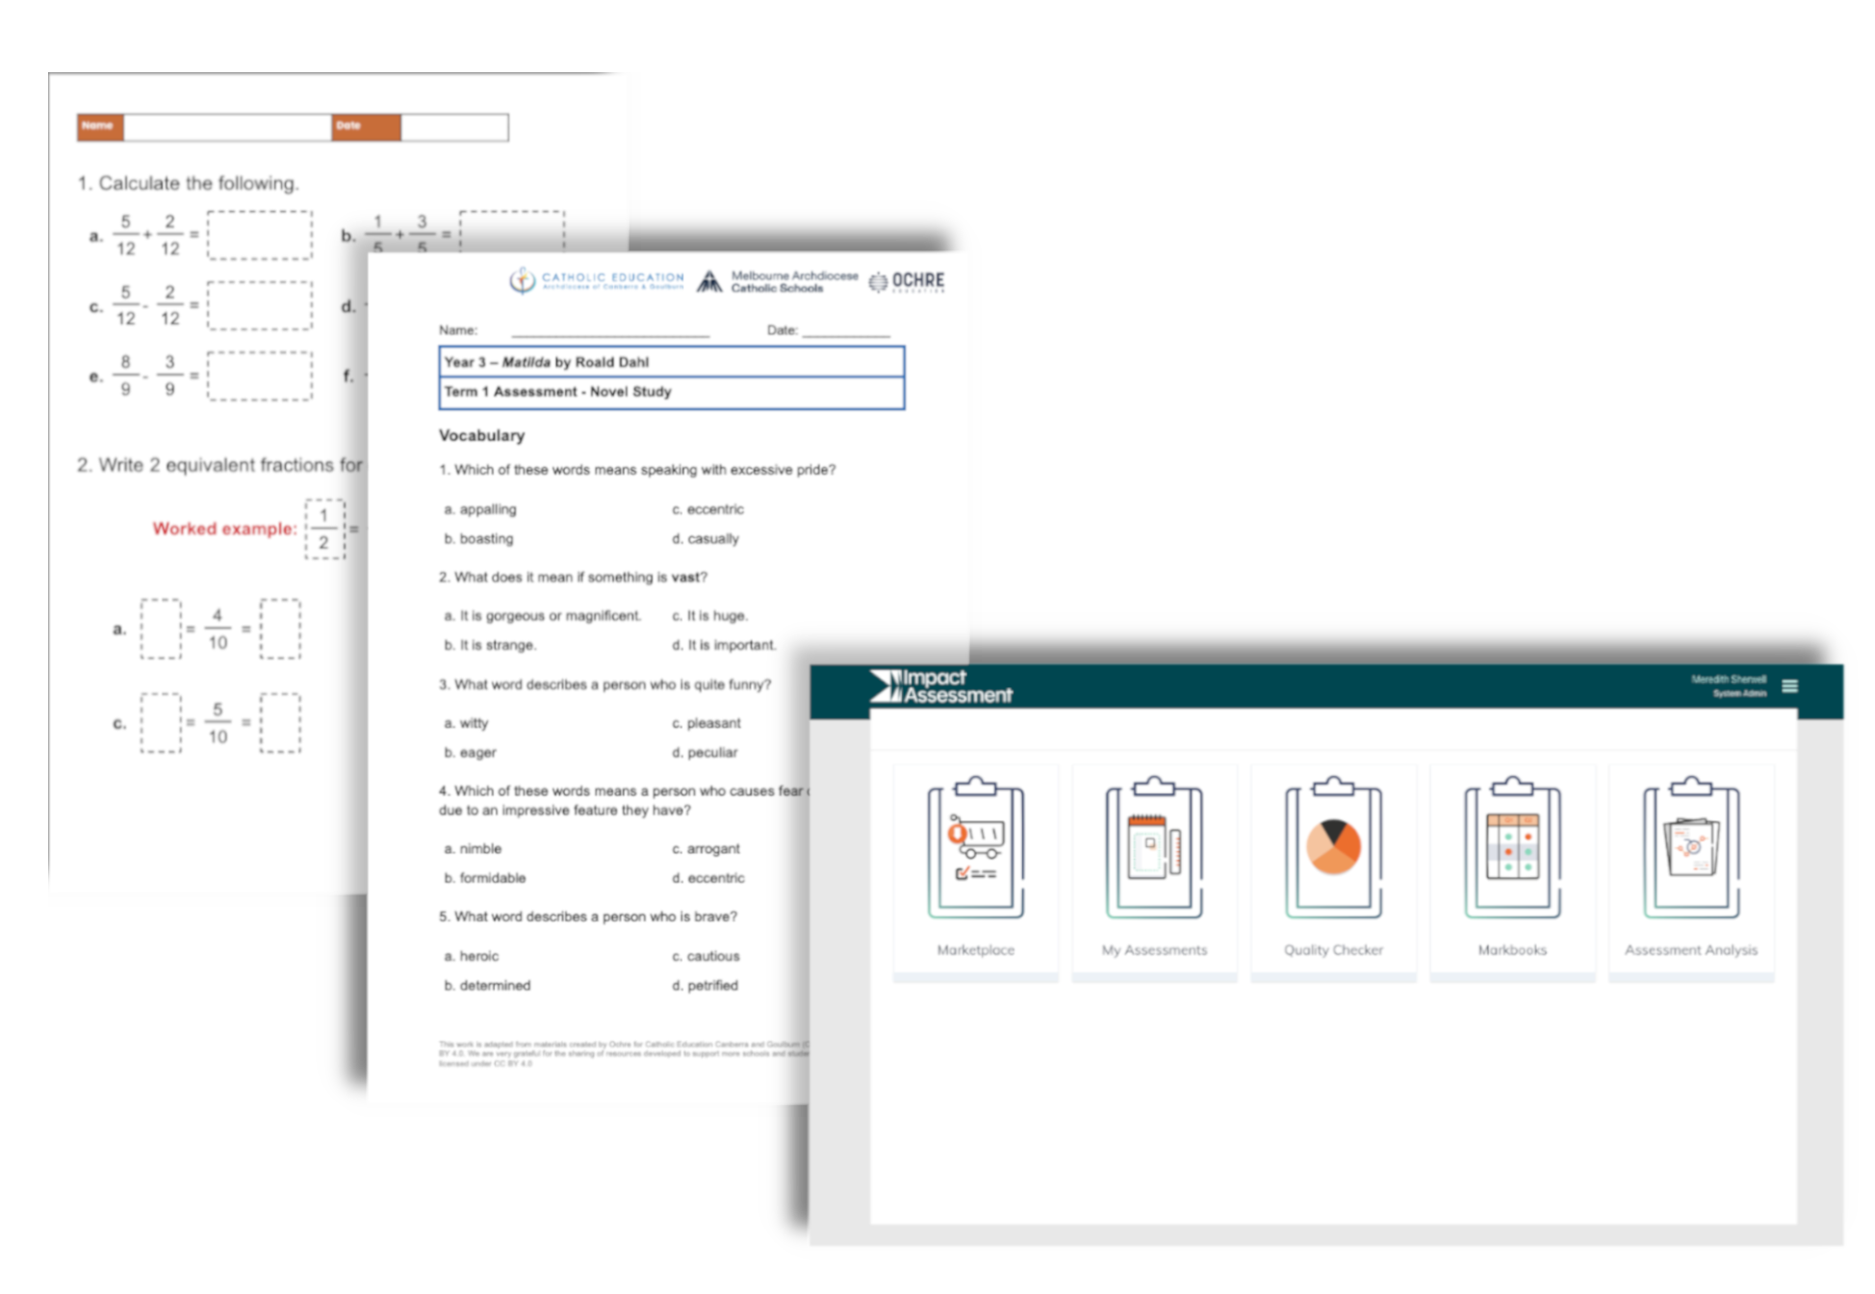The height and width of the screenshot is (1294, 1875).
Task: Select answer 'c. It is huge' for question 2
Action: (x=710, y=615)
